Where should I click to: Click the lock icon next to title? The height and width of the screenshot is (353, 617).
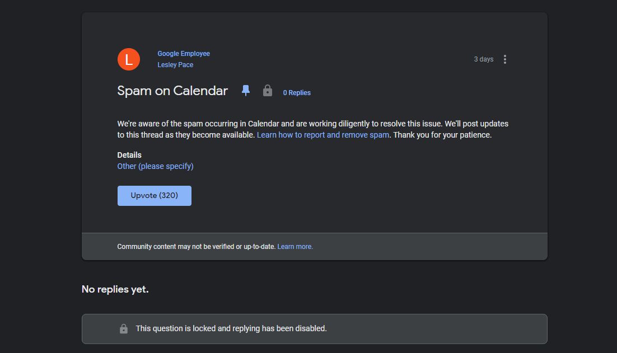pyautogui.click(x=268, y=91)
